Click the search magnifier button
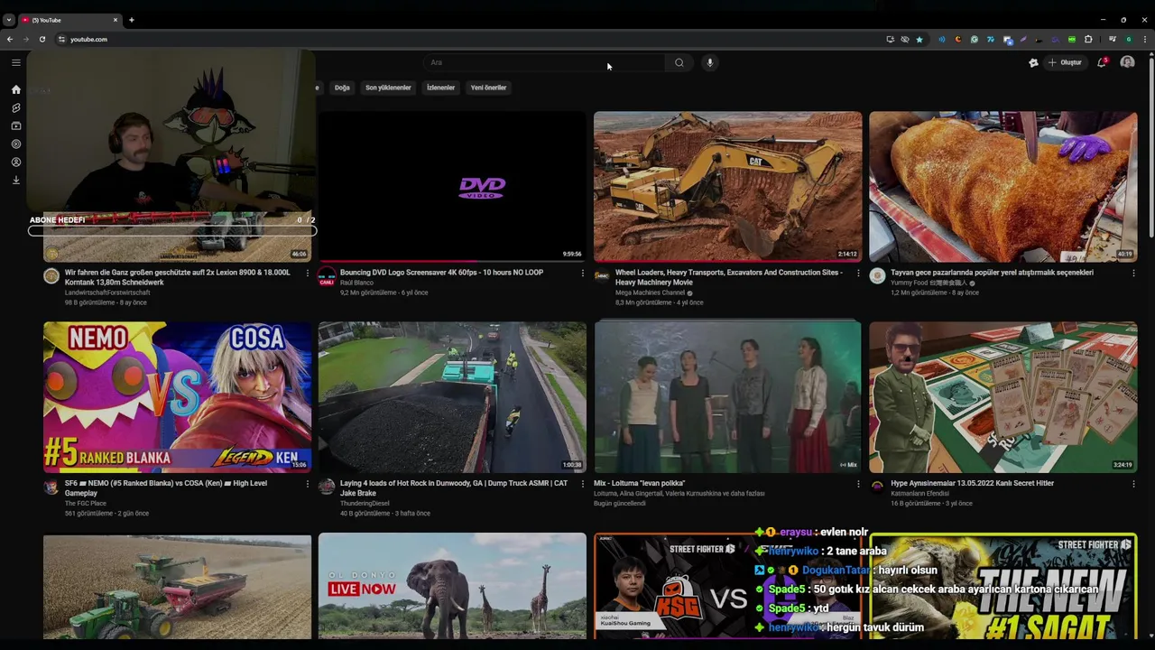1155x650 pixels. (679, 62)
